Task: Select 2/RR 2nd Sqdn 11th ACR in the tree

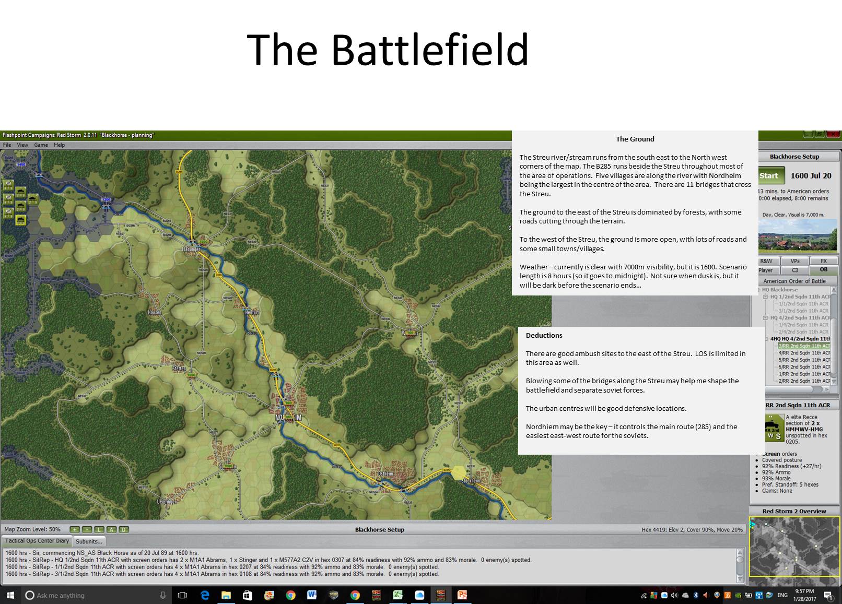Action: [804, 381]
